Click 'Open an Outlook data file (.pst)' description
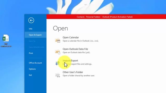 (x=76, y=52)
